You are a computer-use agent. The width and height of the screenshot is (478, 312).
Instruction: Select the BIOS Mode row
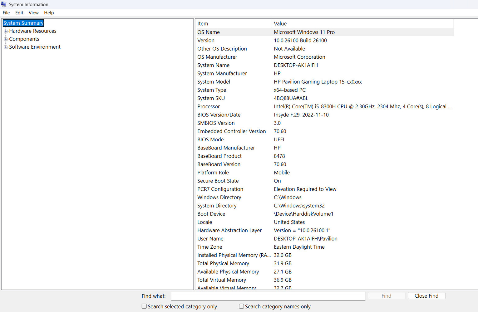tap(325, 139)
